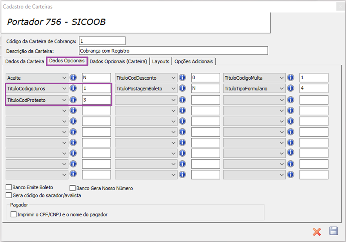Click the info icon beside TituloTipoFormulario
Image resolution: width=347 pixels, height=243 pixels.
click(291, 88)
